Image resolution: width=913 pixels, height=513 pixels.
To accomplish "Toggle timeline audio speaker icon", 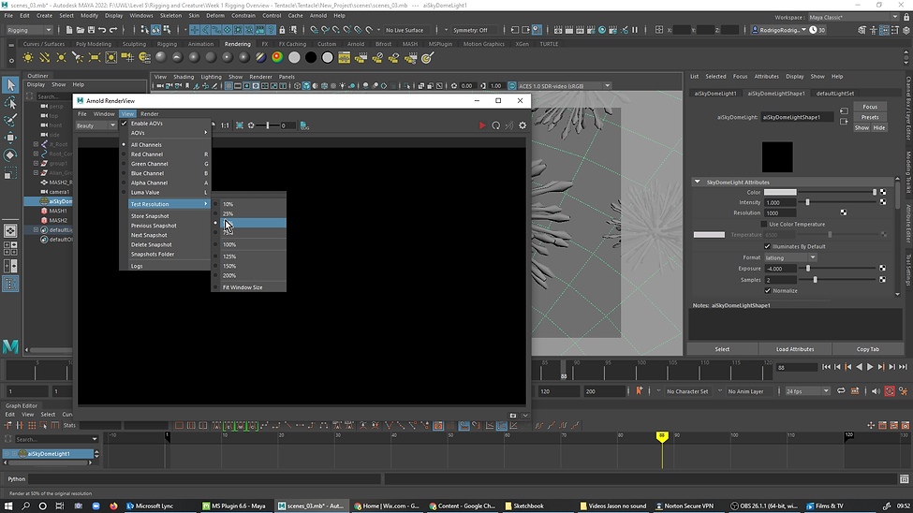I will [x=876, y=391].
